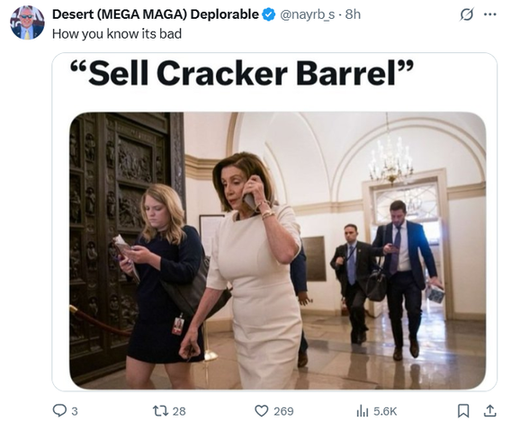Open the 8h timestamp link
Image resolution: width=511 pixels, height=430 pixels.
pos(353,14)
